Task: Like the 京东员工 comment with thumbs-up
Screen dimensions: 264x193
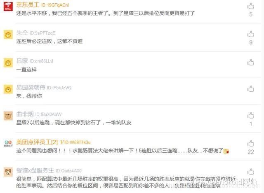Action: pyautogui.click(x=251, y=6)
